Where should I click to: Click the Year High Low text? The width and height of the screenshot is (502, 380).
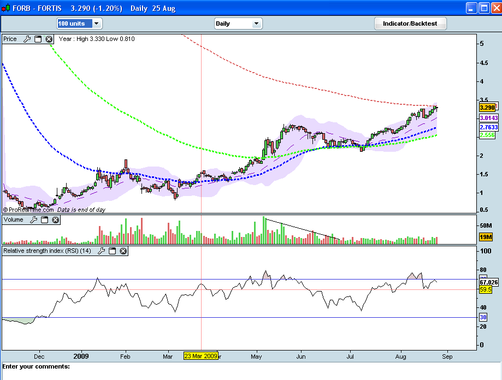click(97, 39)
